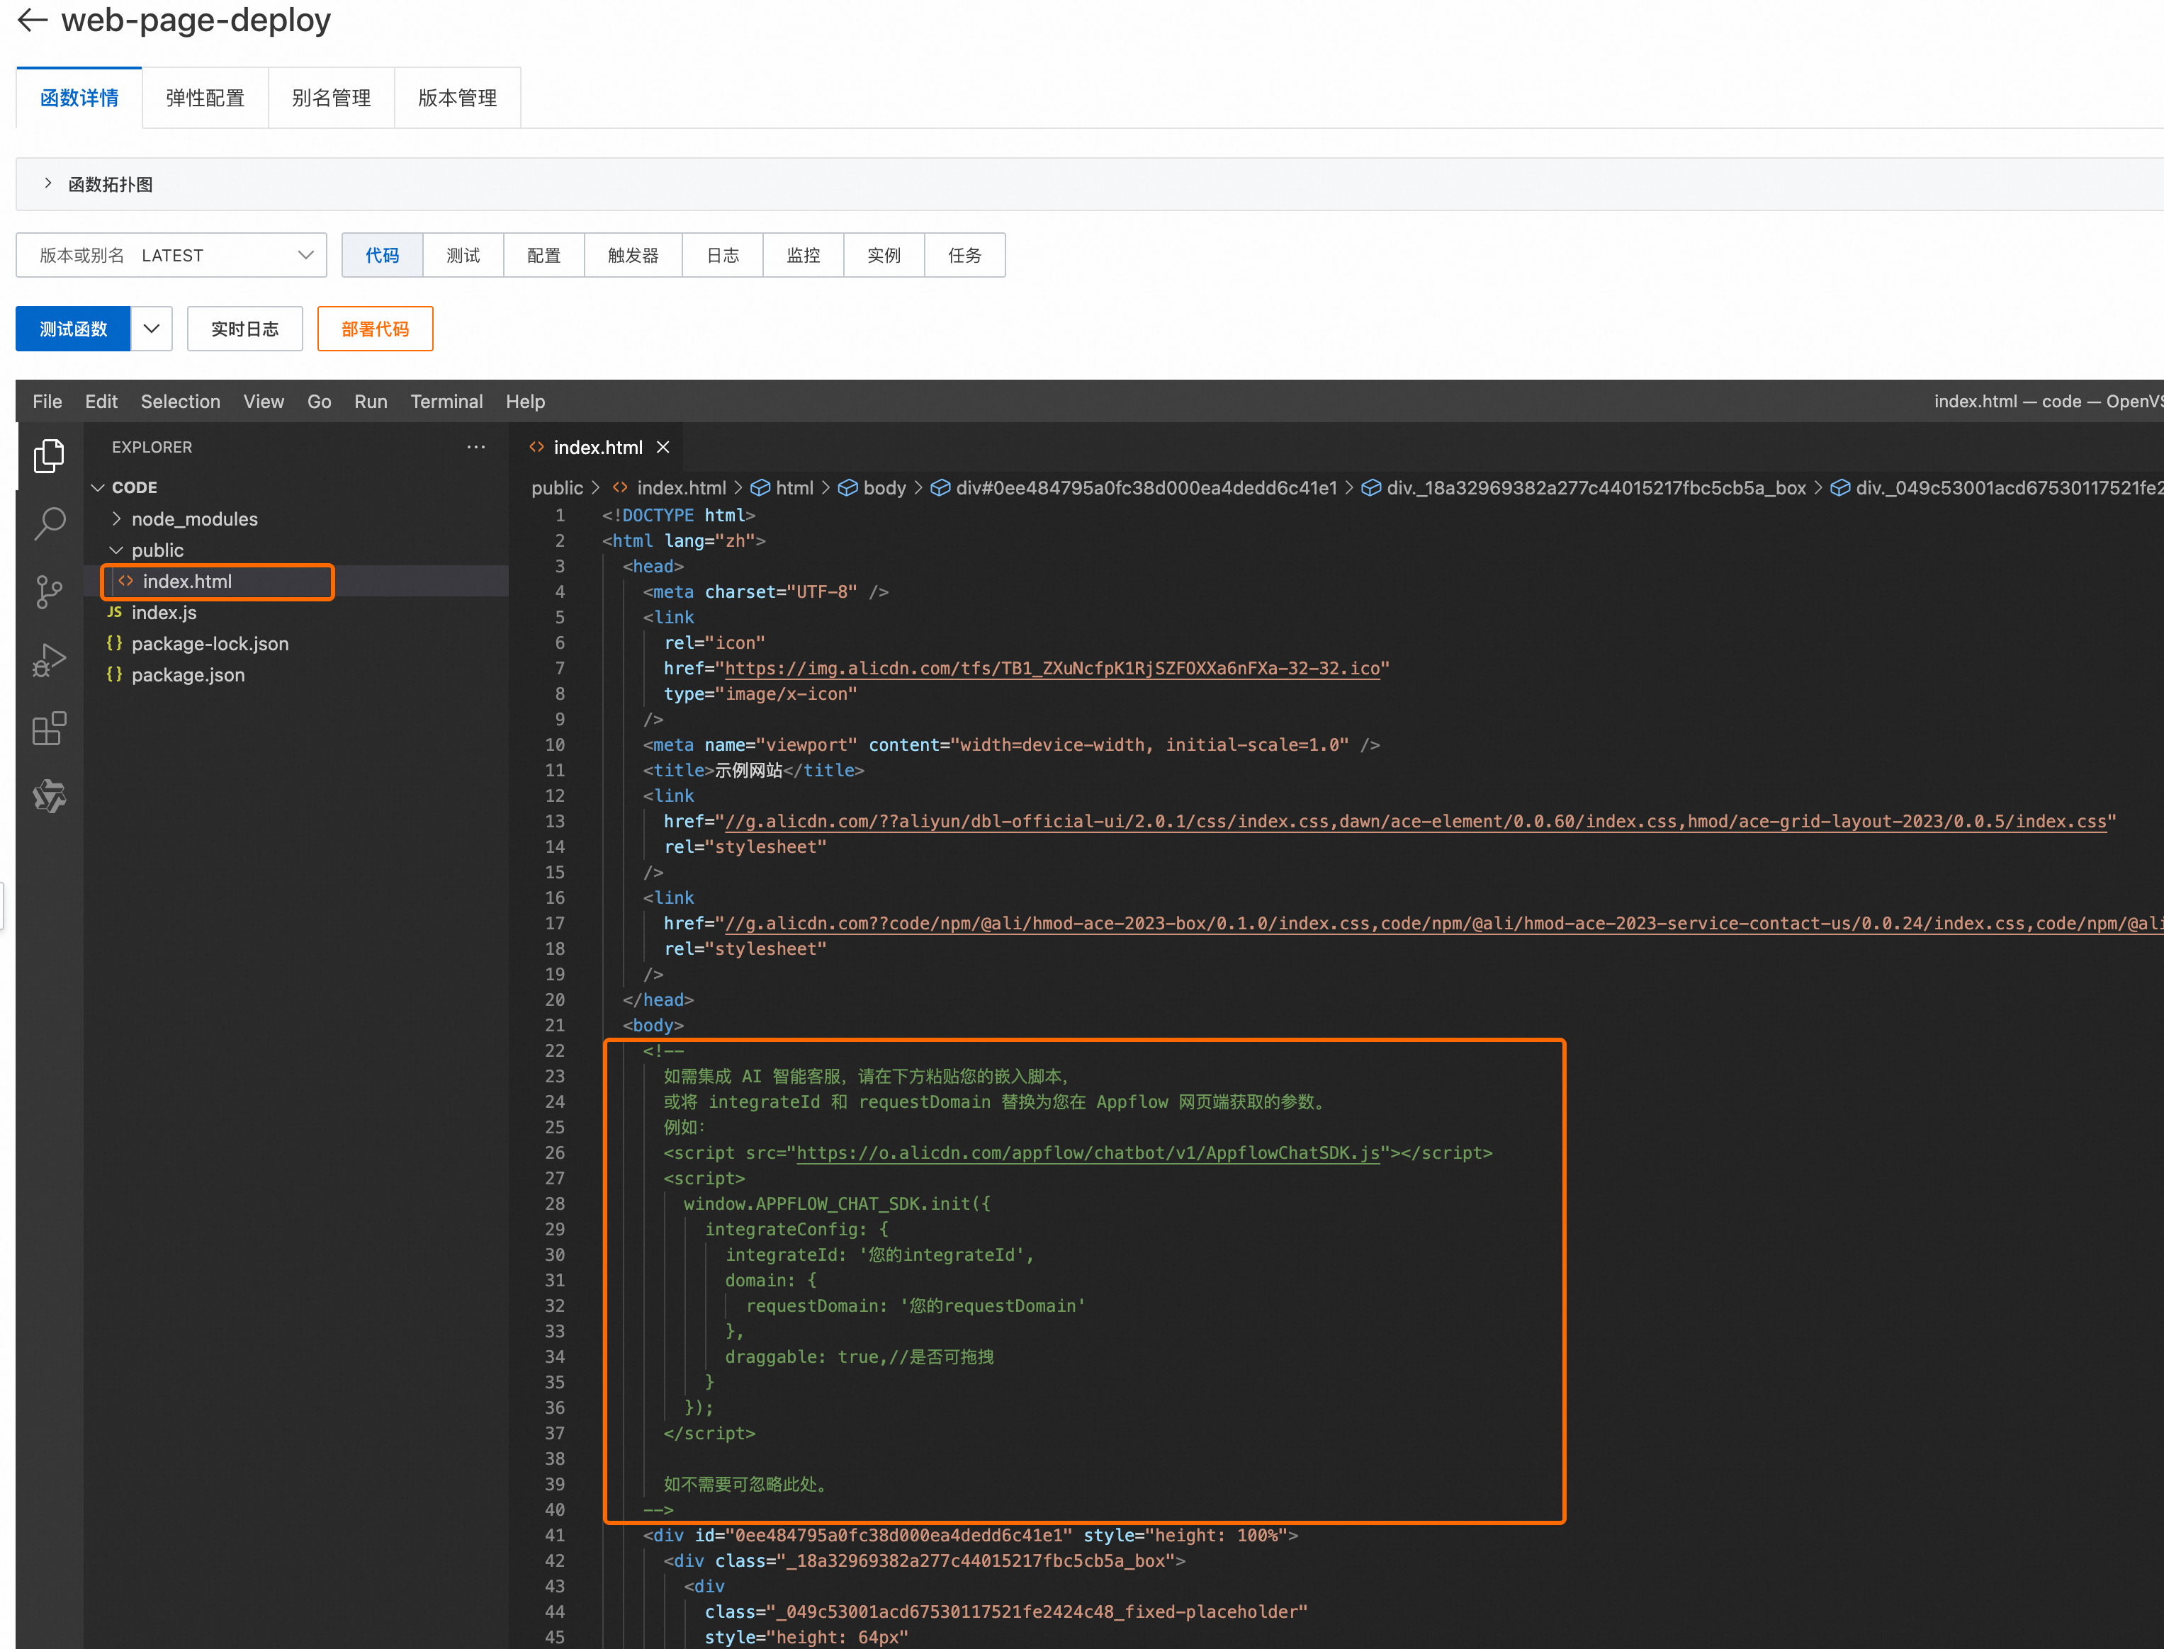Image resolution: width=2164 pixels, height=1649 pixels.
Task: Open the Run menu
Action: tap(371, 402)
